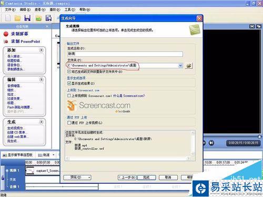Click the 批生成 batch production link
This screenshot has height=197, width=263.
tap(13, 141)
